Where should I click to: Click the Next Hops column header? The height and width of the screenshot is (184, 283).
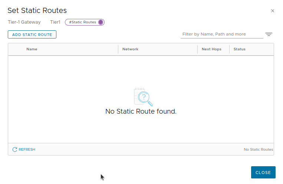[211, 49]
